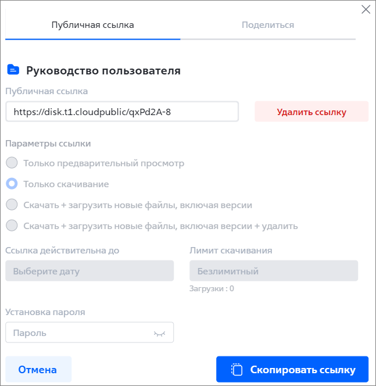Click the blue folder icon beside Руководство пользователя

click(13, 69)
